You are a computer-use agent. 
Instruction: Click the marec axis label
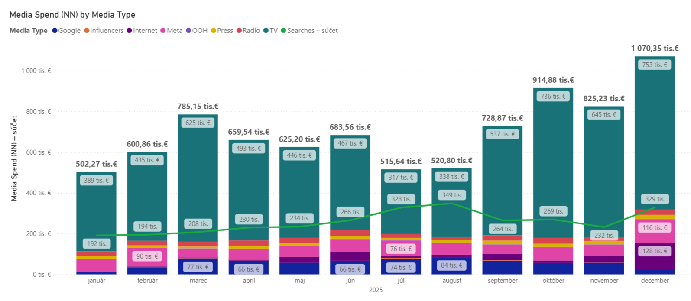click(198, 281)
